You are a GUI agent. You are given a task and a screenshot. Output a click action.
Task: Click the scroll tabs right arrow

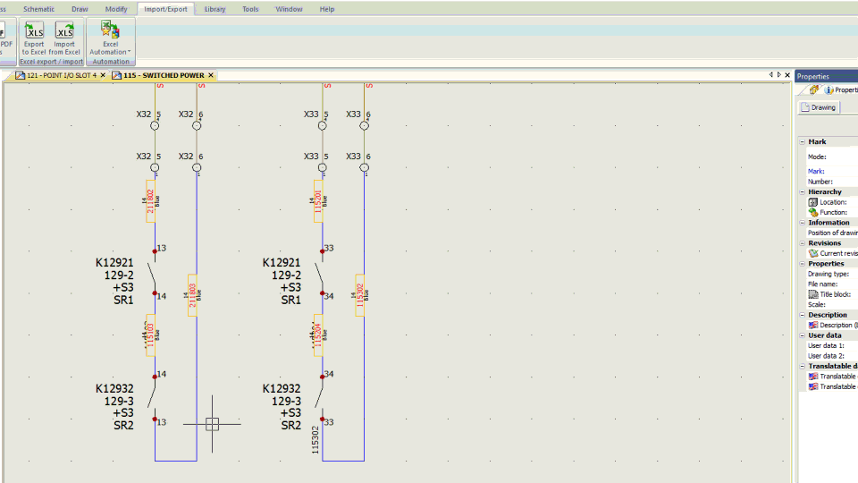779,75
